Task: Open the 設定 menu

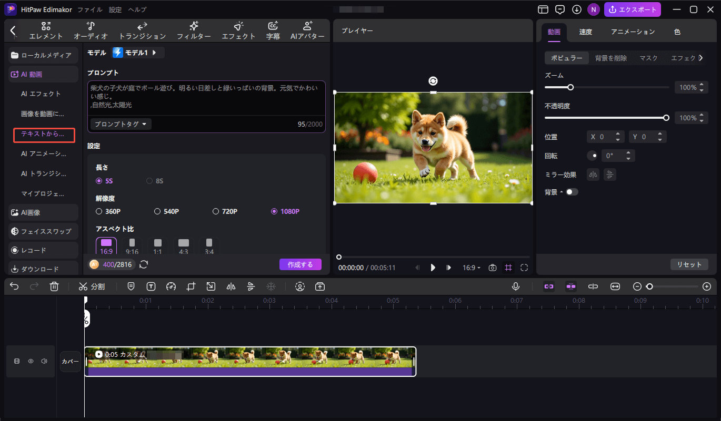Action: click(x=115, y=9)
